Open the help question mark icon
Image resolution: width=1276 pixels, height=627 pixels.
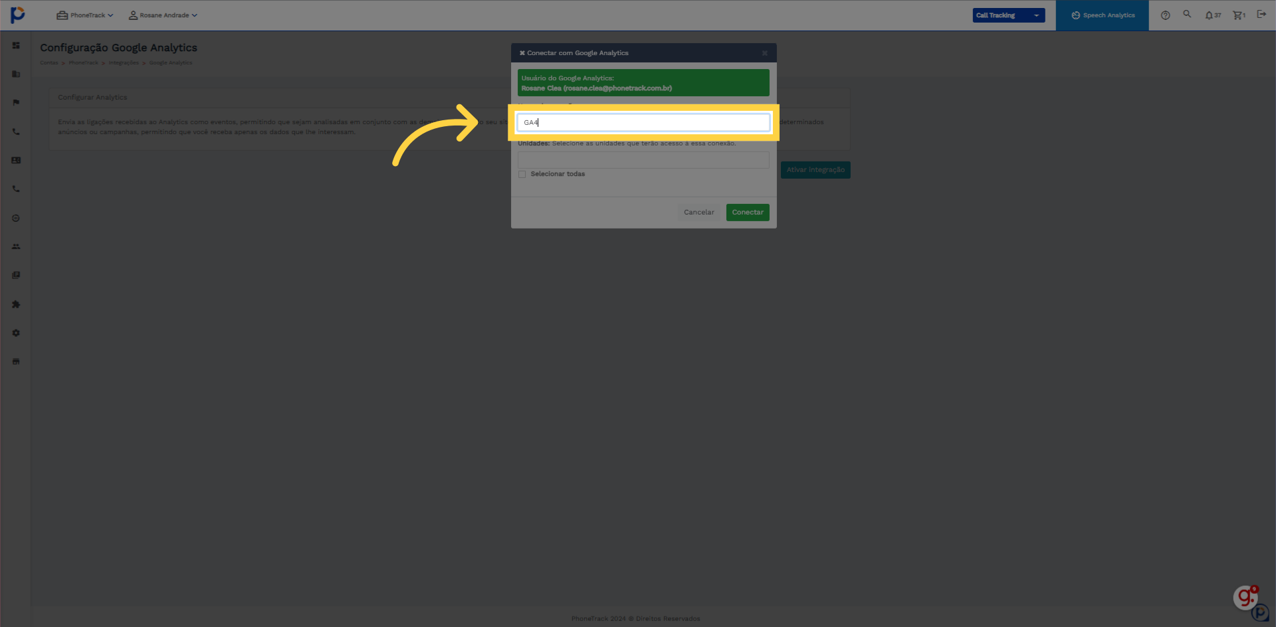(1165, 15)
